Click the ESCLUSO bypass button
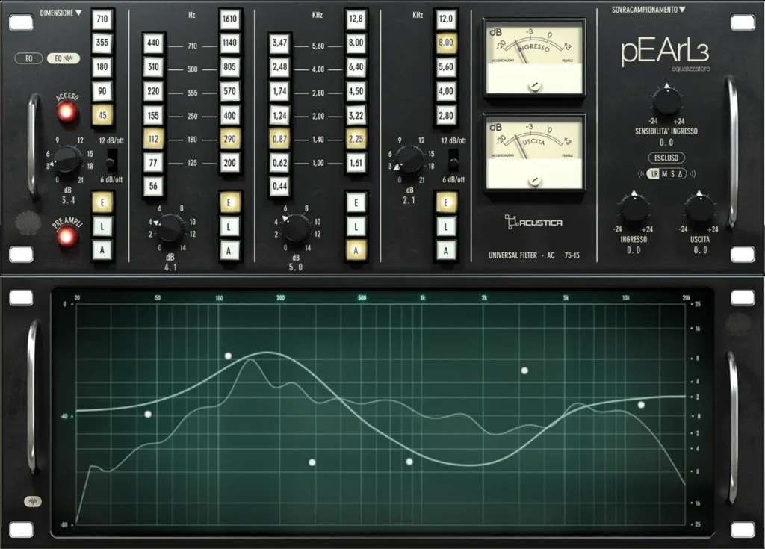Image resolution: width=765 pixels, height=549 pixels. coord(666,158)
